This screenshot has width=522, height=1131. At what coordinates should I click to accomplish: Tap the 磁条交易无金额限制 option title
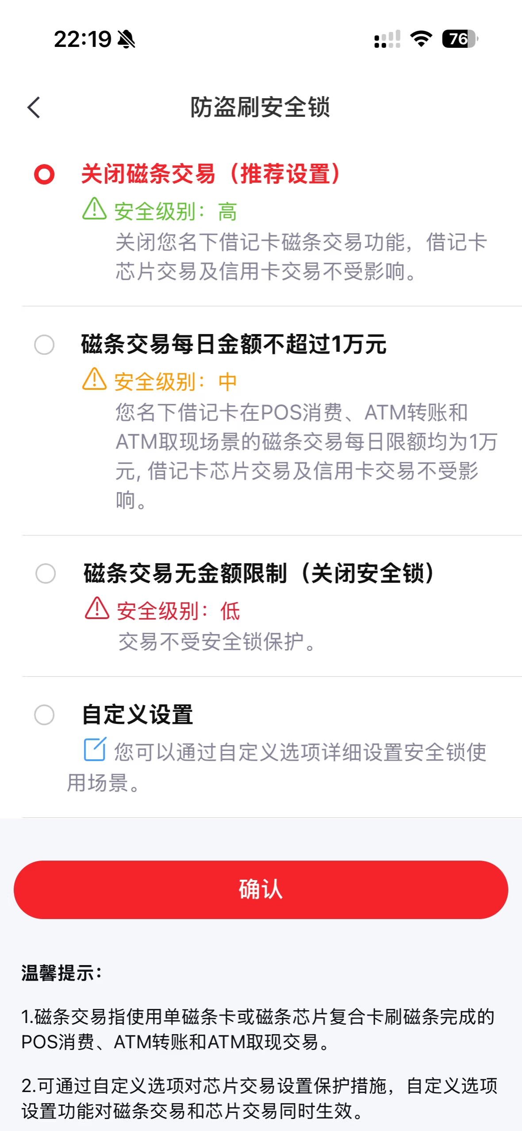pos(259,573)
